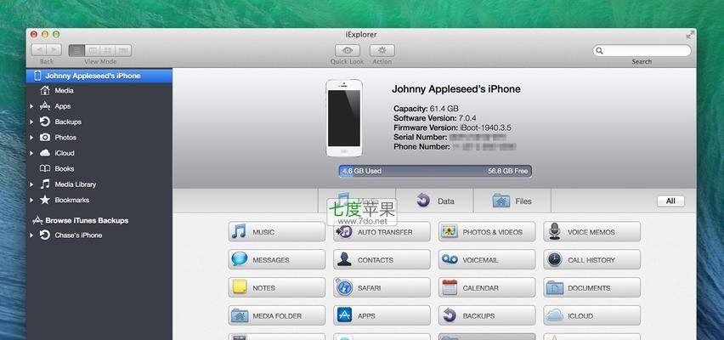Image resolution: width=724 pixels, height=340 pixels.
Task: Click Browse iTunes Backups heading
Action: pos(87,220)
